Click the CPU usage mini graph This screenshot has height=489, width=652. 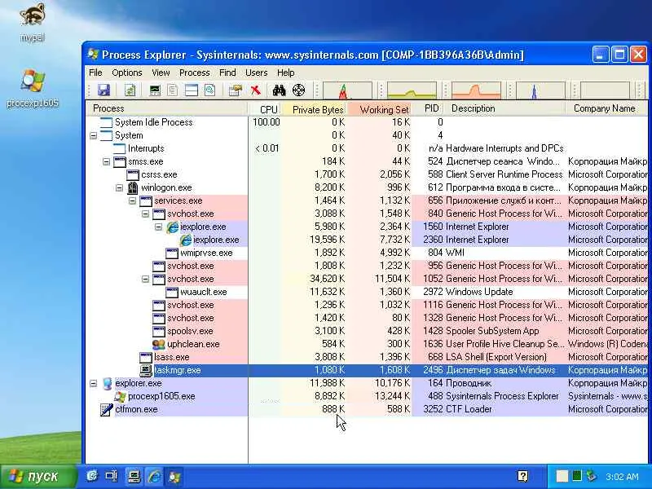pos(347,90)
